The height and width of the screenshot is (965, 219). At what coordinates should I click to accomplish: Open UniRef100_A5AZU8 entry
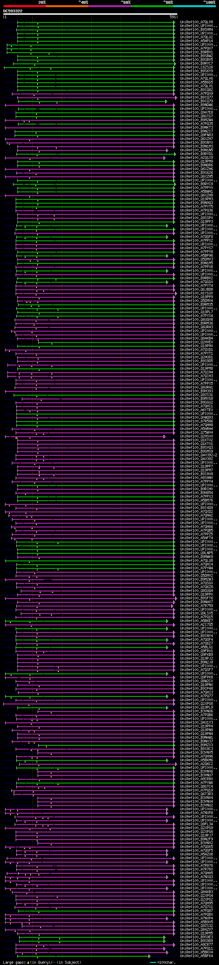click(196, 854)
